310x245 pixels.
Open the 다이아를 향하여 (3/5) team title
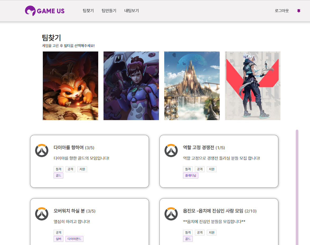tap(74, 148)
